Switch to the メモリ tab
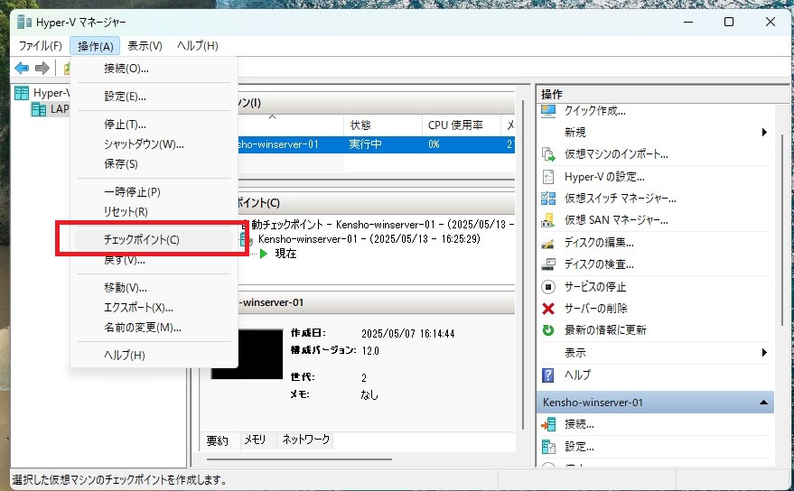 pyautogui.click(x=254, y=440)
